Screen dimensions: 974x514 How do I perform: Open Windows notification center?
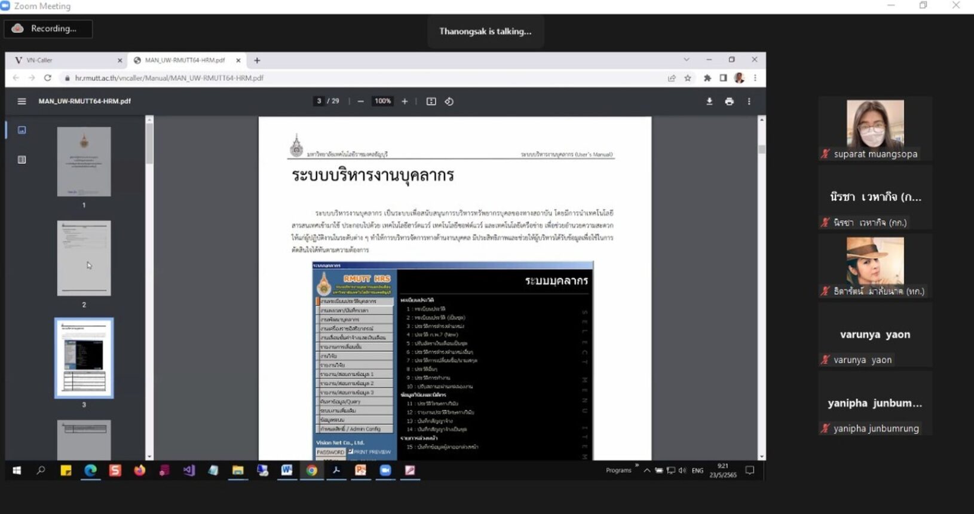pyautogui.click(x=750, y=470)
